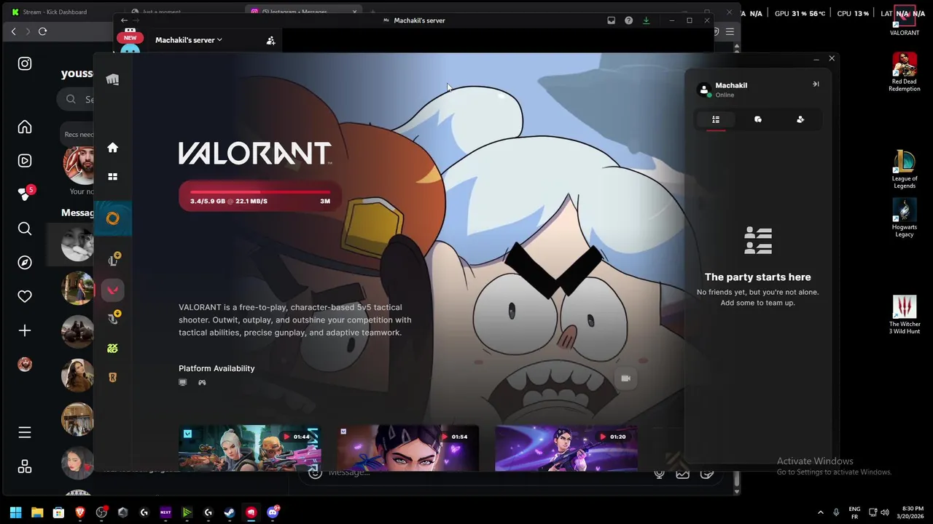Play the 01:20 VALORANT trailer thumbnail
This screenshot has width=933, height=524.
point(566,448)
